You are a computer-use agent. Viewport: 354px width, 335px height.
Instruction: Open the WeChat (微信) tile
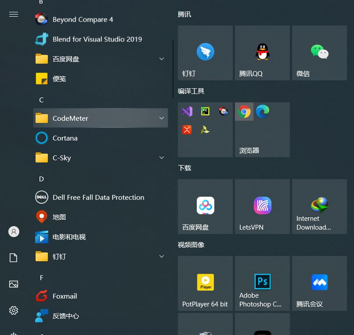tap(319, 53)
